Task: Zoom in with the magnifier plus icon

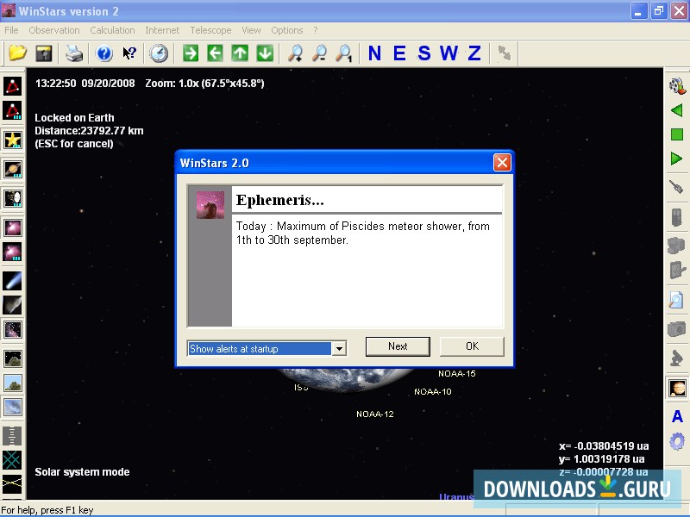Action: pyautogui.click(x=295, y=53)
